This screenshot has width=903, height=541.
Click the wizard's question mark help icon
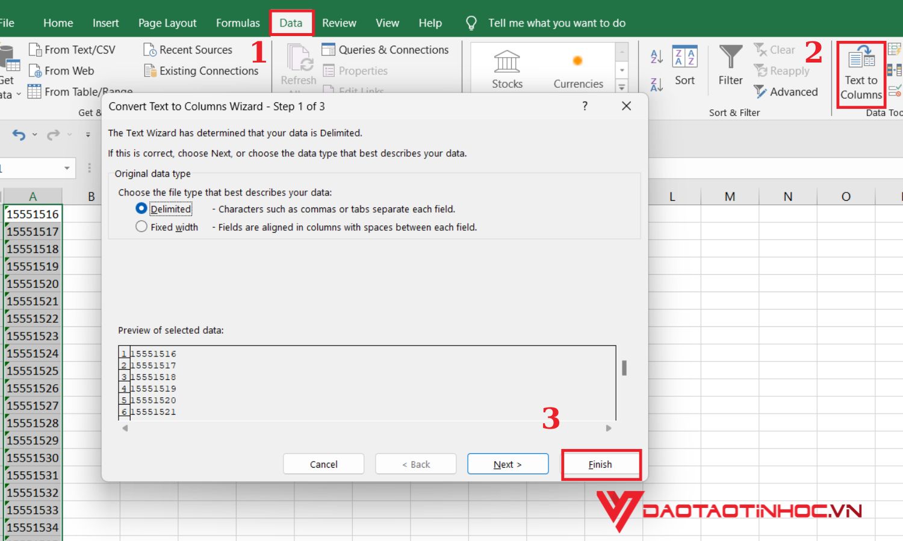coord(585,106)
